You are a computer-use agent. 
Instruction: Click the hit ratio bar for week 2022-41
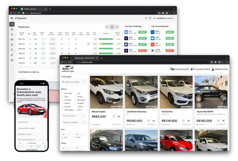coord(106,44)
